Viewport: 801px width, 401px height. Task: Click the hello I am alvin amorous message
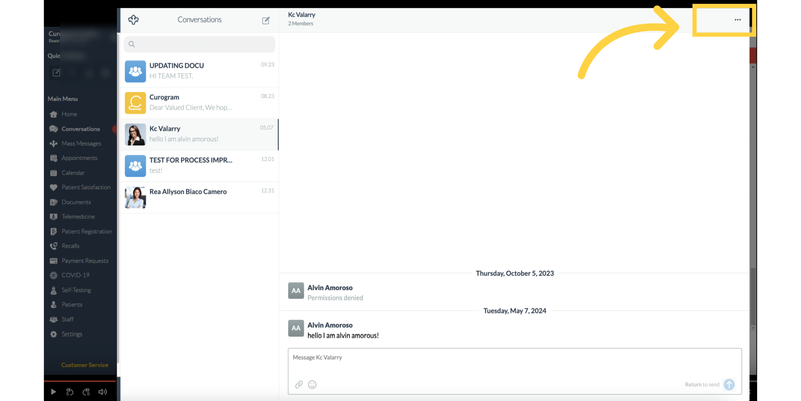tap(343, 336)
